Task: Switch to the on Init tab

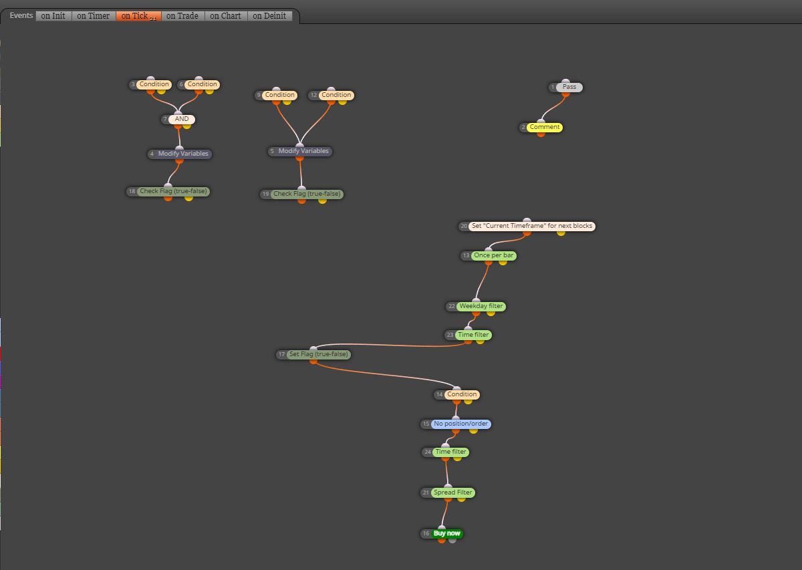Action: (x=53, y=15)
